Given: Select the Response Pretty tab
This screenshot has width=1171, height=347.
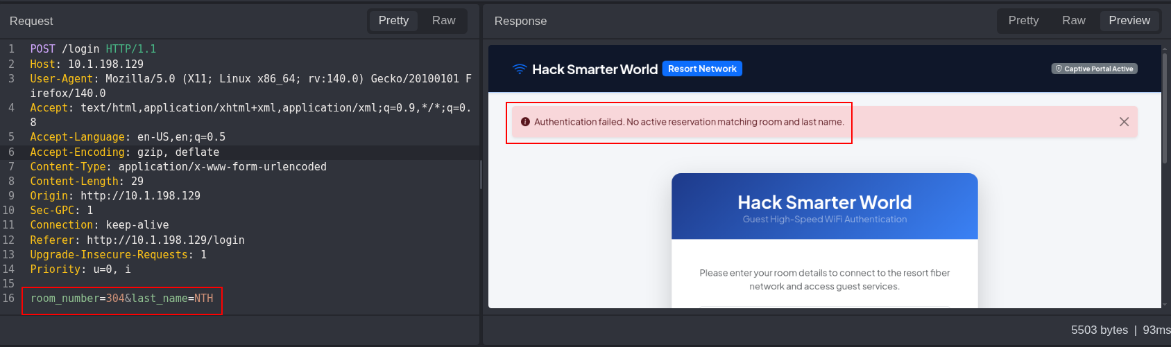Looking at the screenshot, I should (x=1023, y=21).
